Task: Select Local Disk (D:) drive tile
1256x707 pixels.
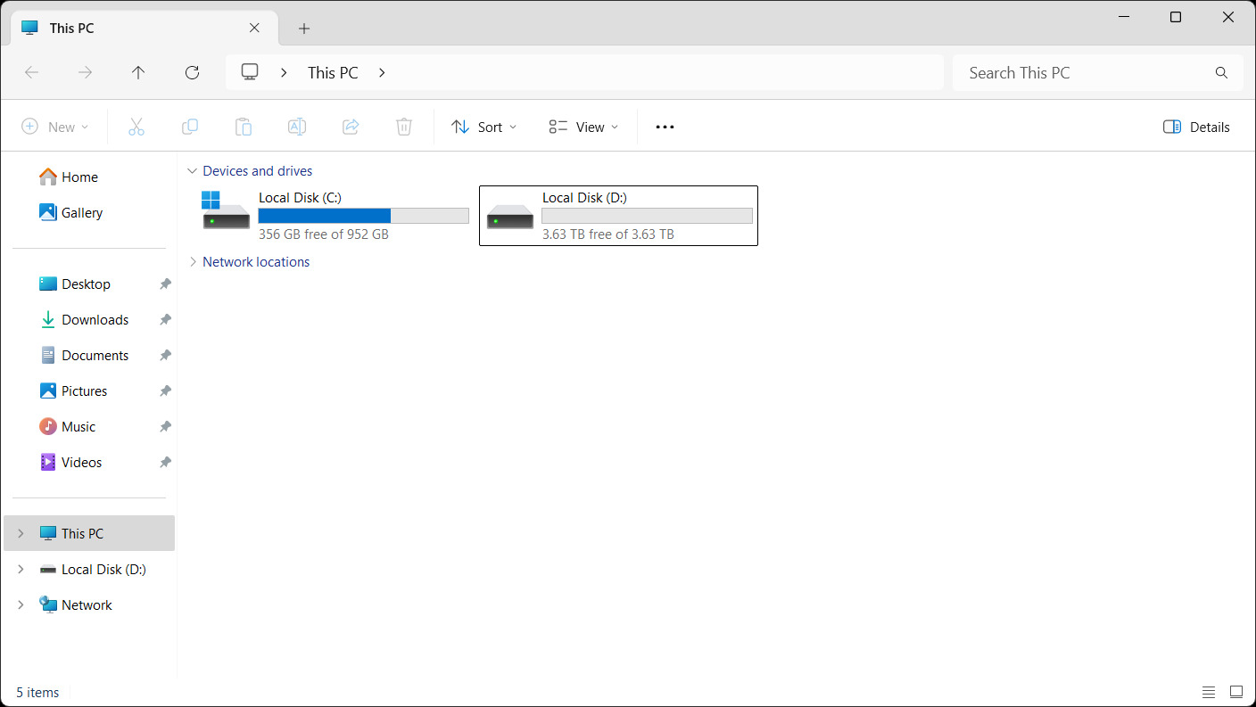Action: pos(618,216)
